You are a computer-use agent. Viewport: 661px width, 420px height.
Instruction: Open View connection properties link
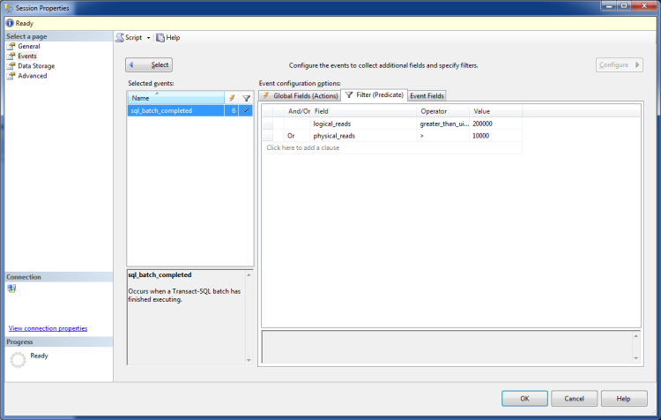[48, 328]
